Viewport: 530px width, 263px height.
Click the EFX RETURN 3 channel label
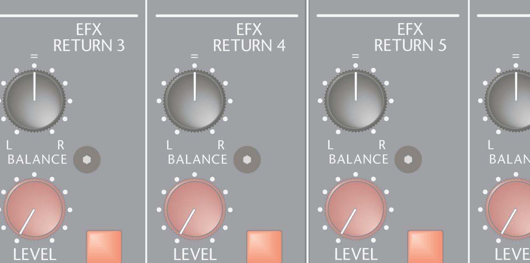click(x=89, y=38)
